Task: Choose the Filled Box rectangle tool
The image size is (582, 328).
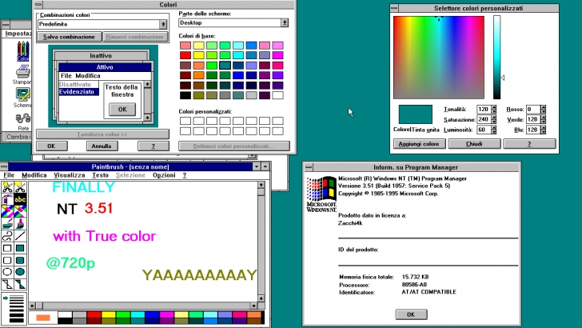Action: [x=20, y=248]
